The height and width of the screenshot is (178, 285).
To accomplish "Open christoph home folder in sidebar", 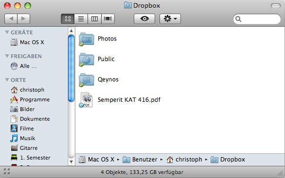I will pyautogui.click(x=27, y=90).
